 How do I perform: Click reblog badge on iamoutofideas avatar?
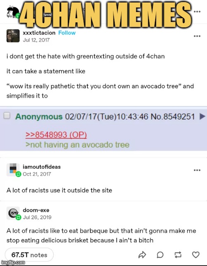click(x=18, y=174)
